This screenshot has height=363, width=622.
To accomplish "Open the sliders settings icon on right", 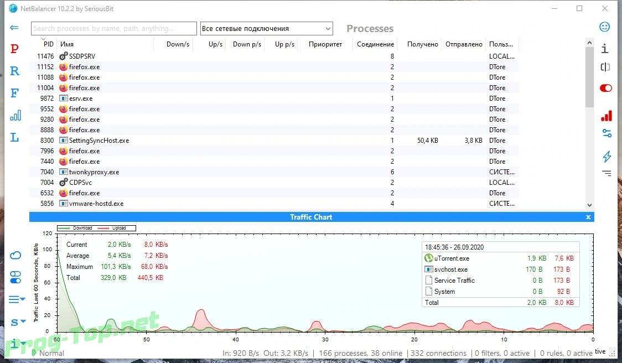I will (607, 133).
